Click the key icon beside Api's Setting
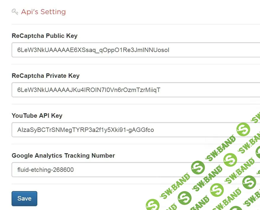Image resolution: width=260 pixels, height=210 pixels. (x=15, y=12)
